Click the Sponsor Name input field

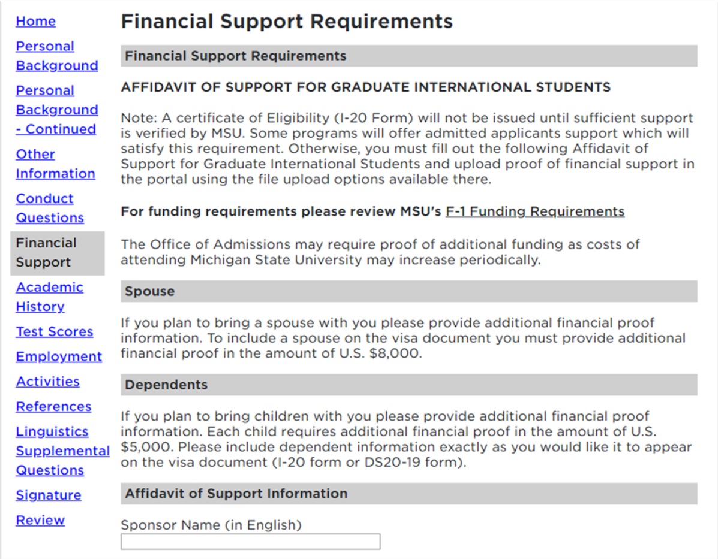251,541
